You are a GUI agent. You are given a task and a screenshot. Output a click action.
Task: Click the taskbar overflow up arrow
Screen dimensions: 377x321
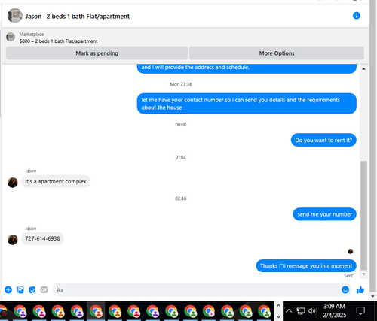click(278, 306)
